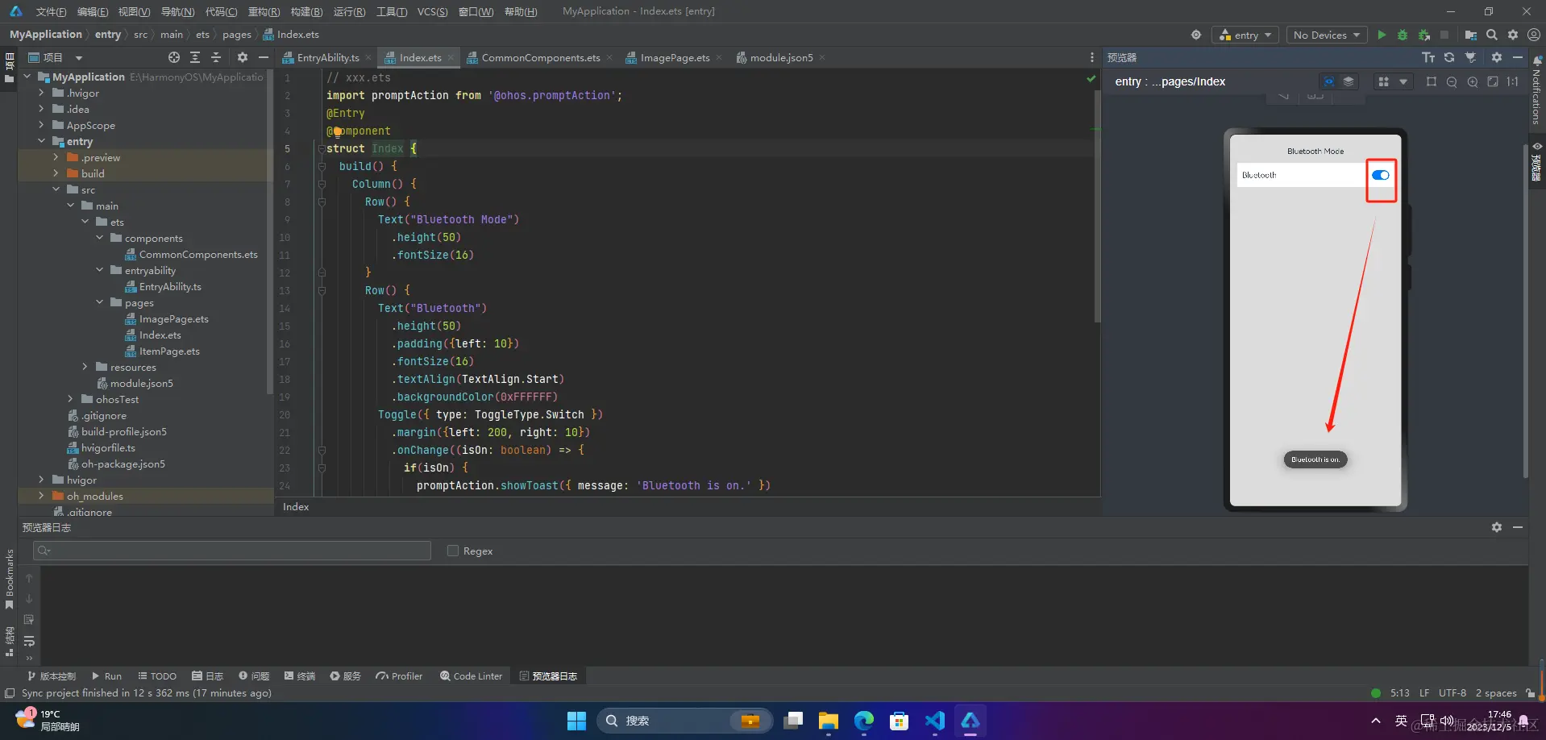
Task: Open project panel options gear
Action: point(243,57)
